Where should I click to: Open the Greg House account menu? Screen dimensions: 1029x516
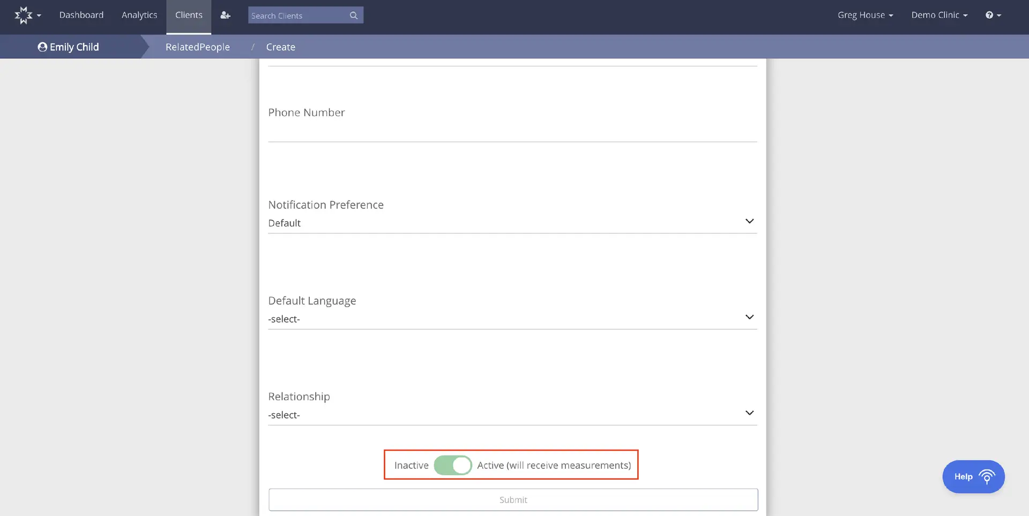coord(864,15)
